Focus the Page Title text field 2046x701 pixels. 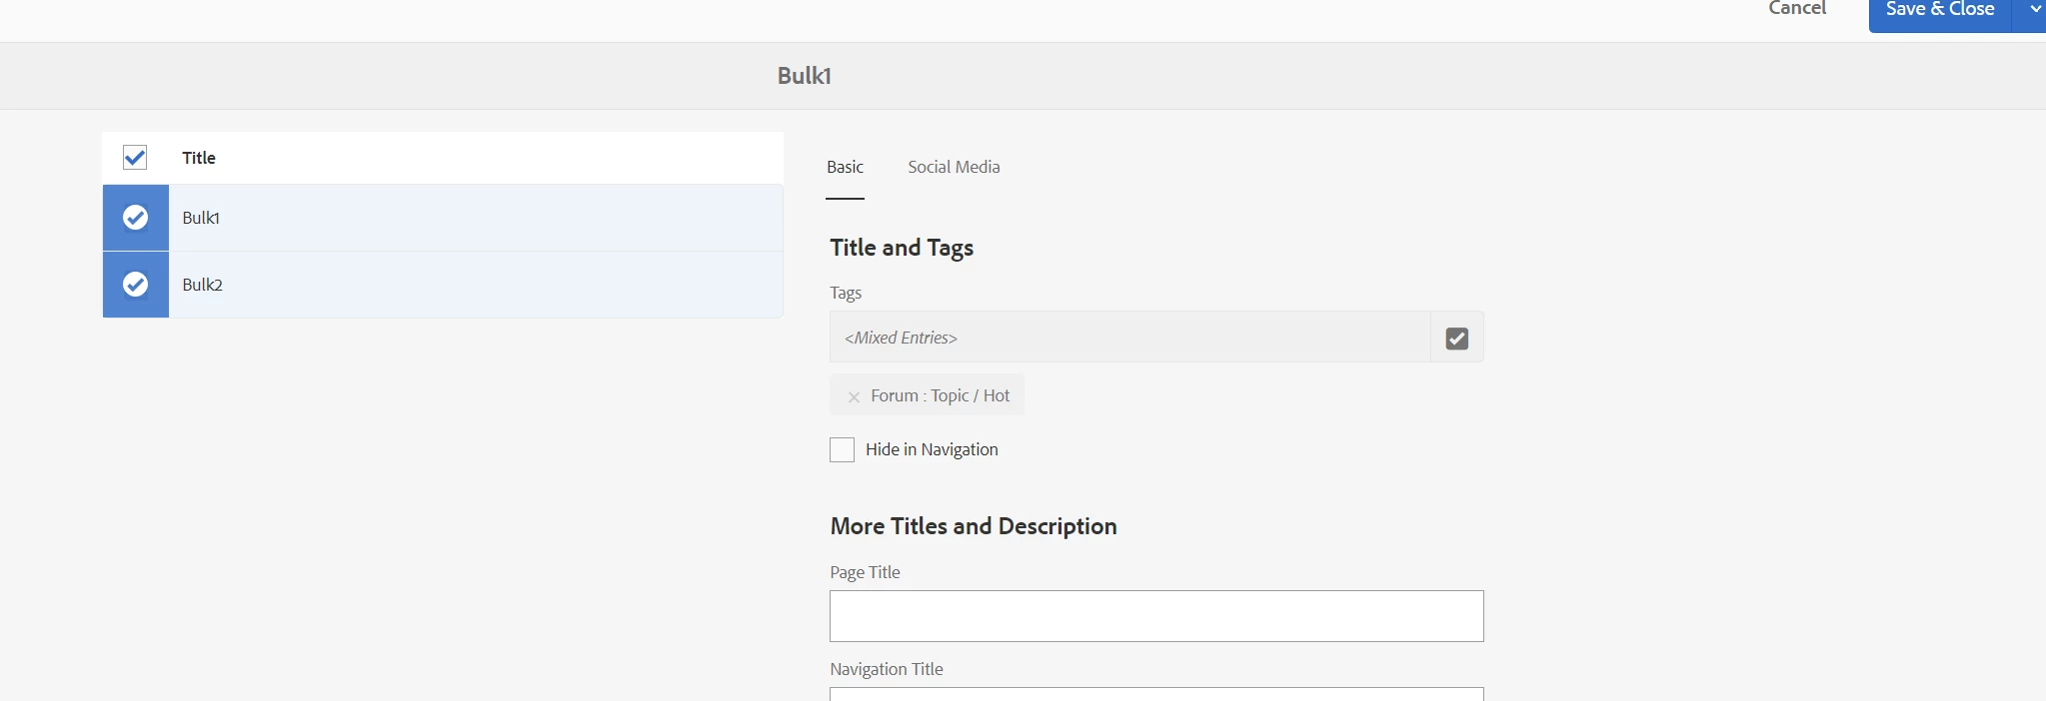(x=1155, y=616)
